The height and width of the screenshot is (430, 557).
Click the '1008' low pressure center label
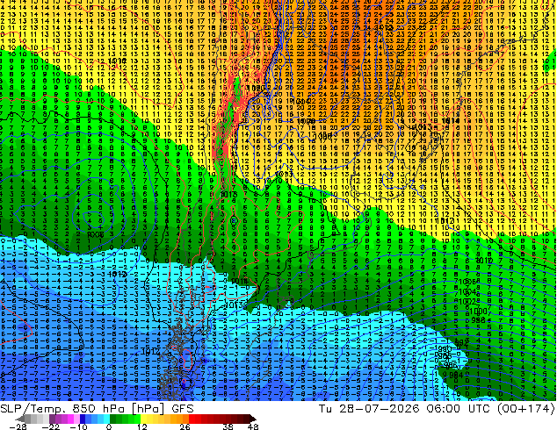pyautogui.click(x=96, y=234)
